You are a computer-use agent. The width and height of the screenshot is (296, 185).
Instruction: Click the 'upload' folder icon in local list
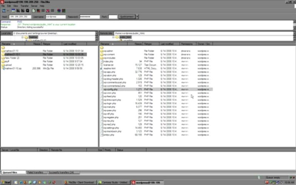(x=3, y=65)
